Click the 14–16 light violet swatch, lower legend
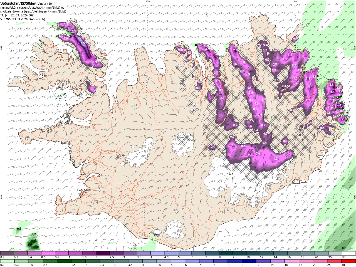Viewport: 356px width, 267px height. (x=277, y=261)
